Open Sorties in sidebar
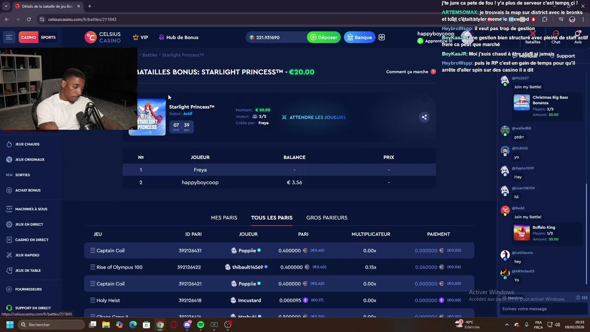This screenshot has width=590, height=332. pos(22,175)
